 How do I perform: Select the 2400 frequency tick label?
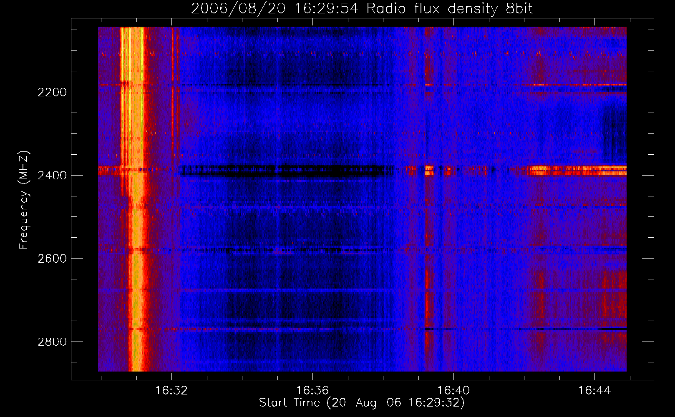tap(52, 176)
